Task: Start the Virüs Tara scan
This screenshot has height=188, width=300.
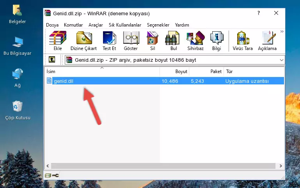Action: coord(243,41)
